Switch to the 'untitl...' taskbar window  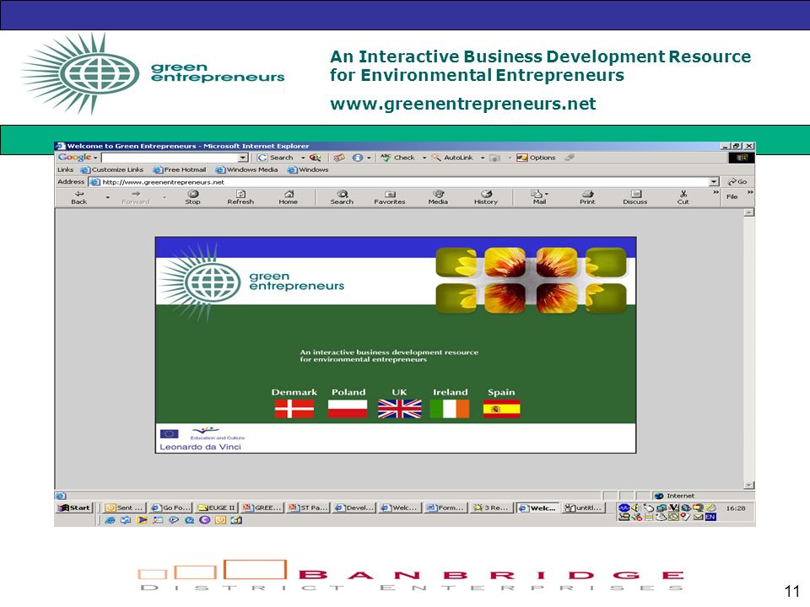point(584,508)
